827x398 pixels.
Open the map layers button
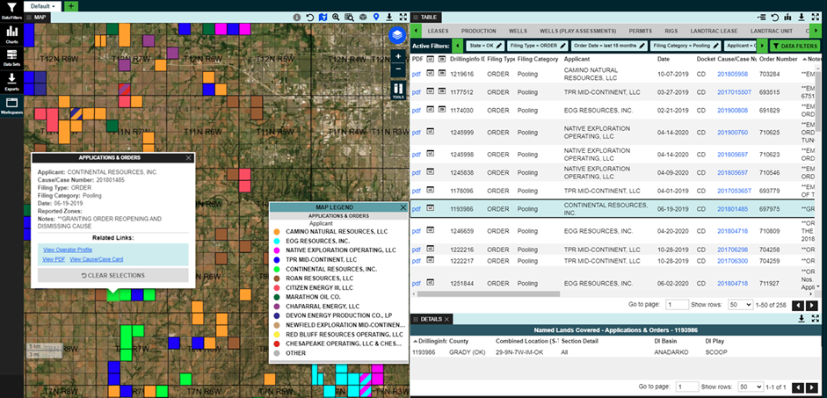(397, 34)
